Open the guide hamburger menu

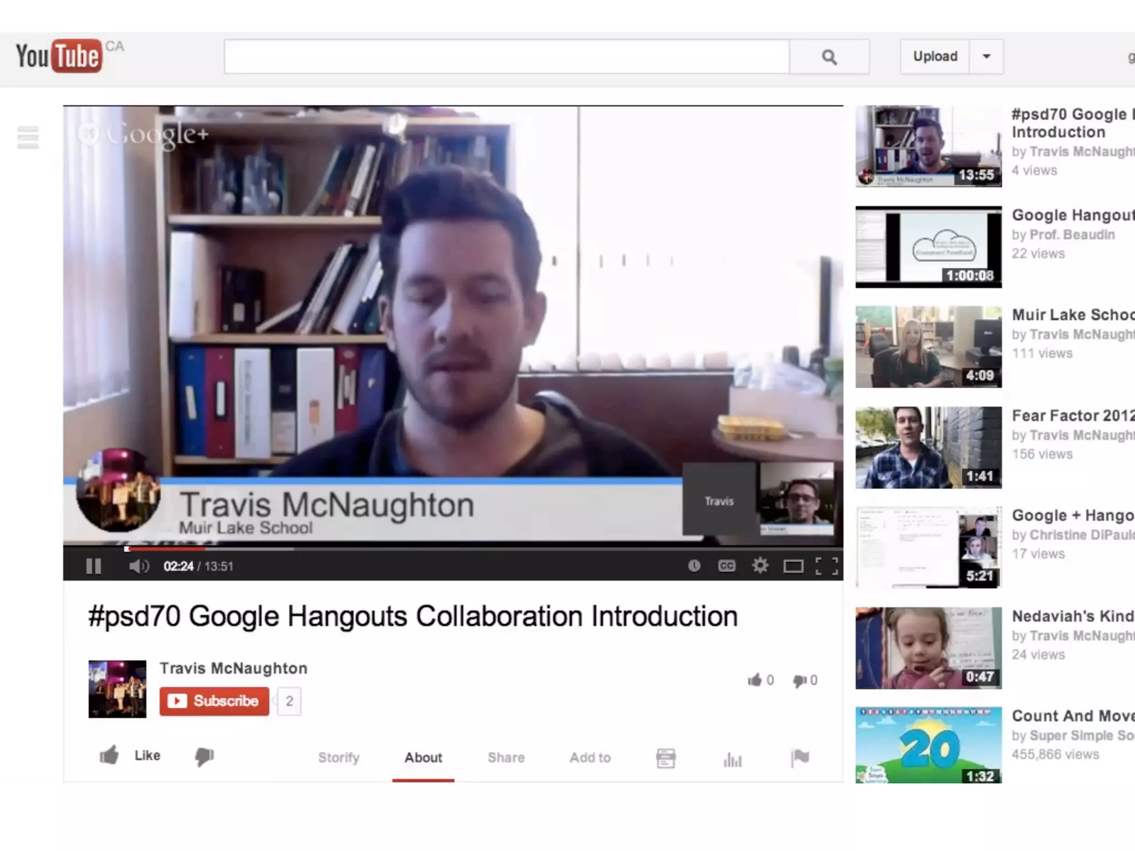(28, 137)
